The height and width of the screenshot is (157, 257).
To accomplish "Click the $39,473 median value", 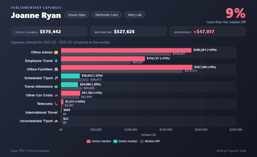I will pyautogui.click(x=96, y=80).
